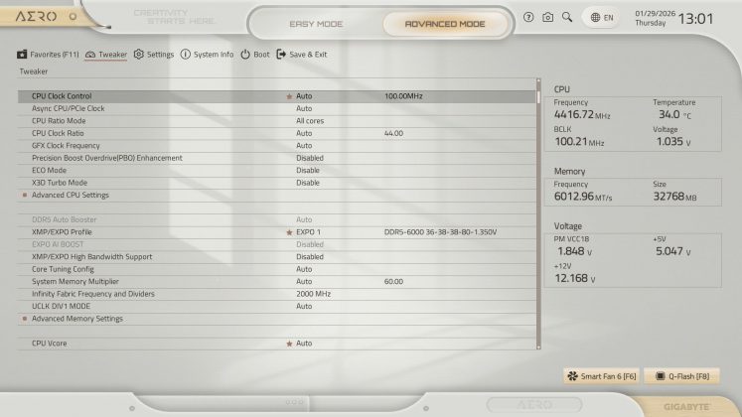The height and width of the screenshot is (417, 742).
Task: Toggle the ECO Mode Disable value
Action: [308, 170]
